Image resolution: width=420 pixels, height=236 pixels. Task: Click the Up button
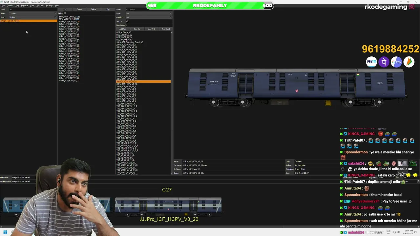click(65, 10)
